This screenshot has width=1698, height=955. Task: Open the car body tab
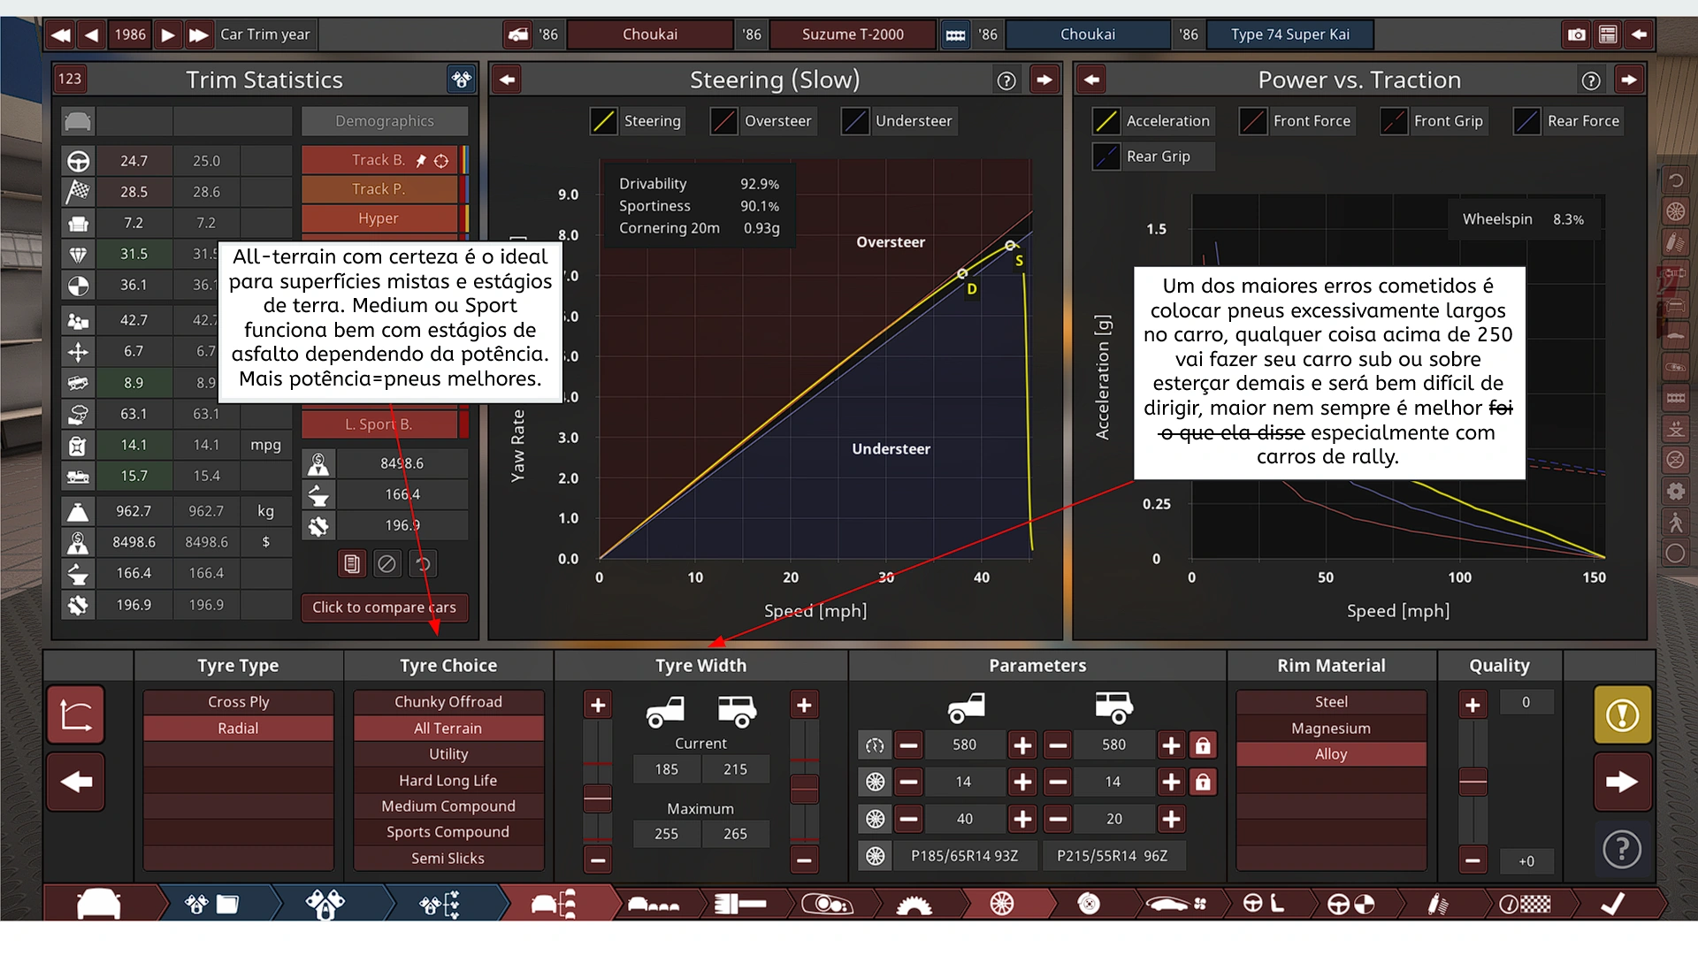coord(99,904)
